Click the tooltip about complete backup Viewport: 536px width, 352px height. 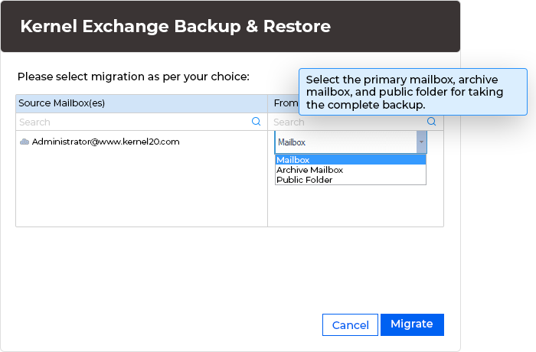[413, 92]
